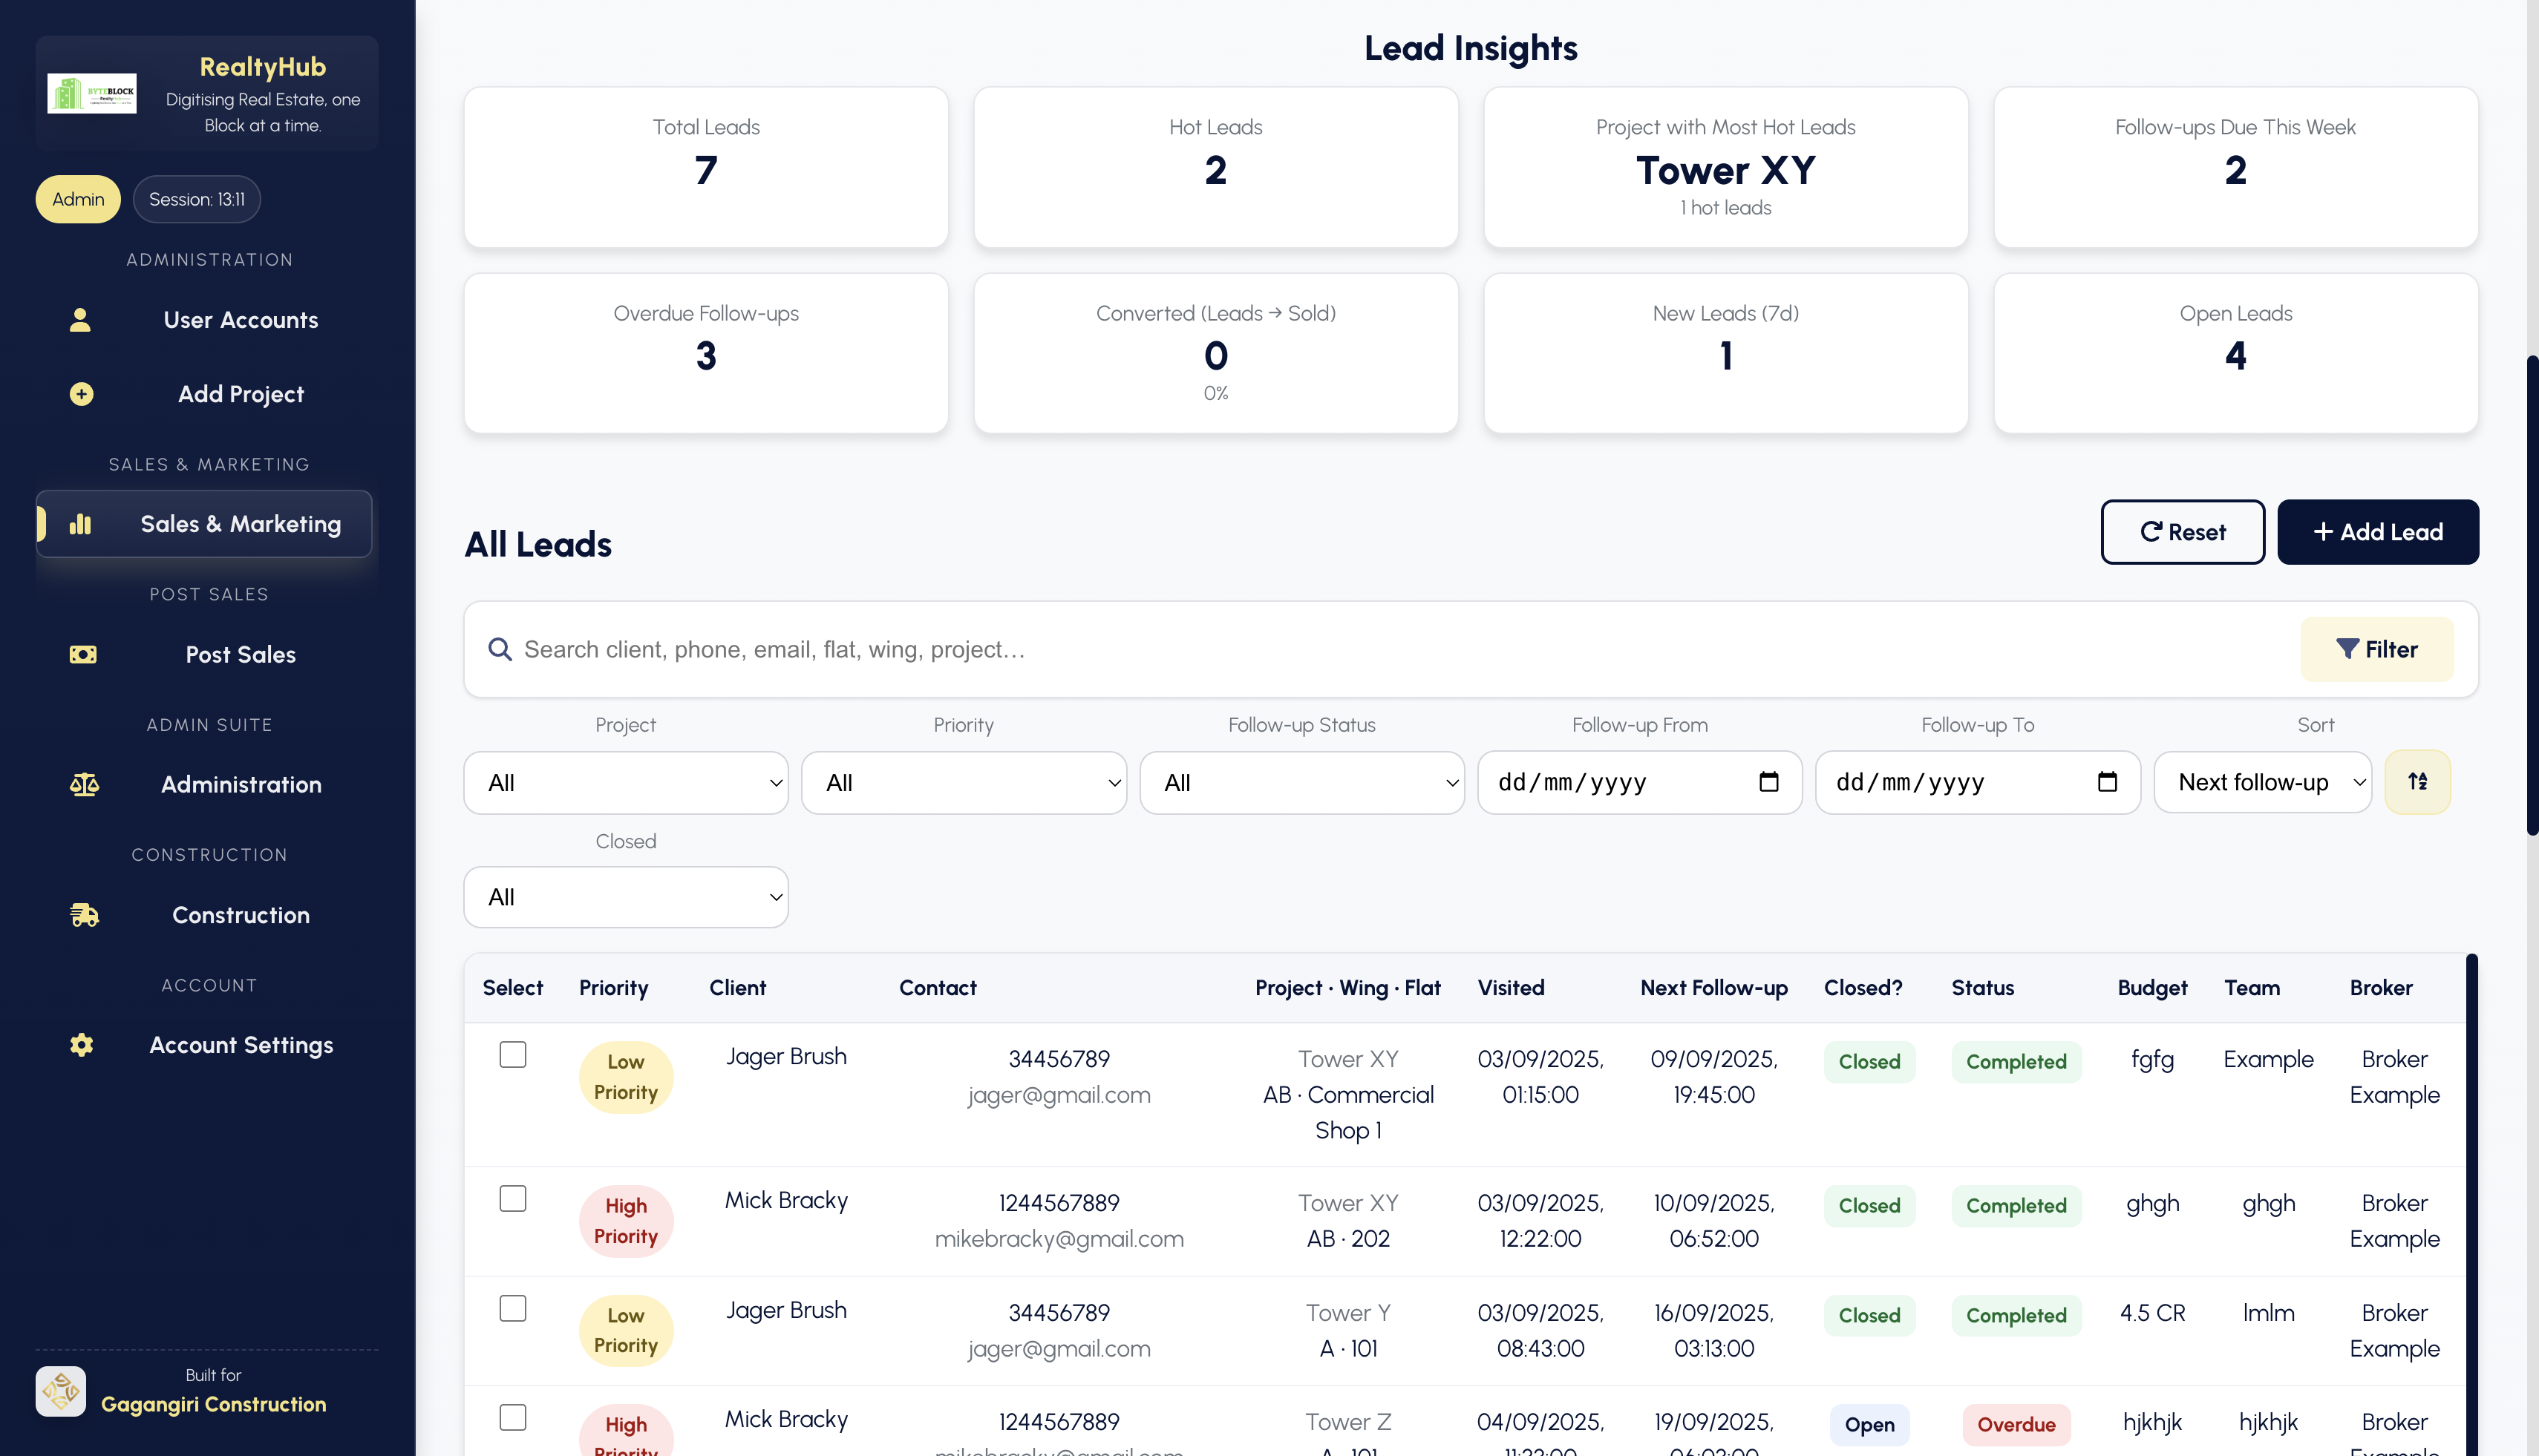Click the Construction truck icon
The height and width of the screenshot is (1456, 2539).
[84, 914]
